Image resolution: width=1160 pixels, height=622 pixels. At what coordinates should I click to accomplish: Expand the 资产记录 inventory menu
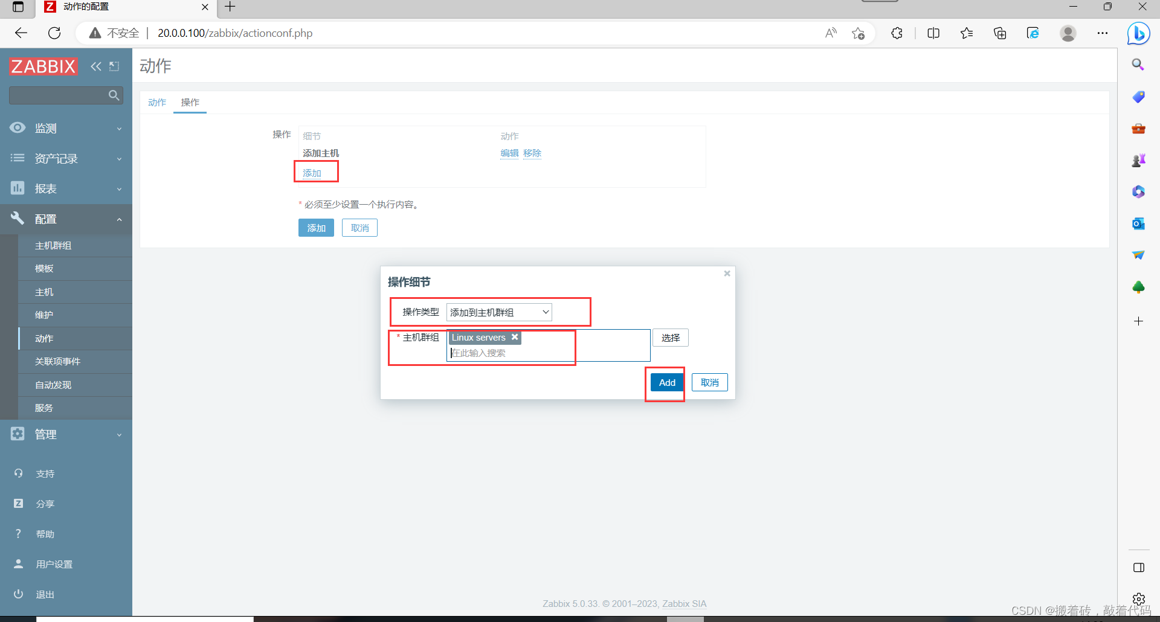[66, 158]
